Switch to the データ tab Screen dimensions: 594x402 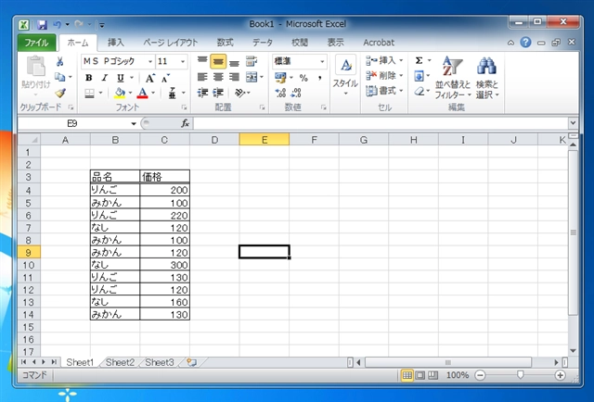(x=263, y=43)
